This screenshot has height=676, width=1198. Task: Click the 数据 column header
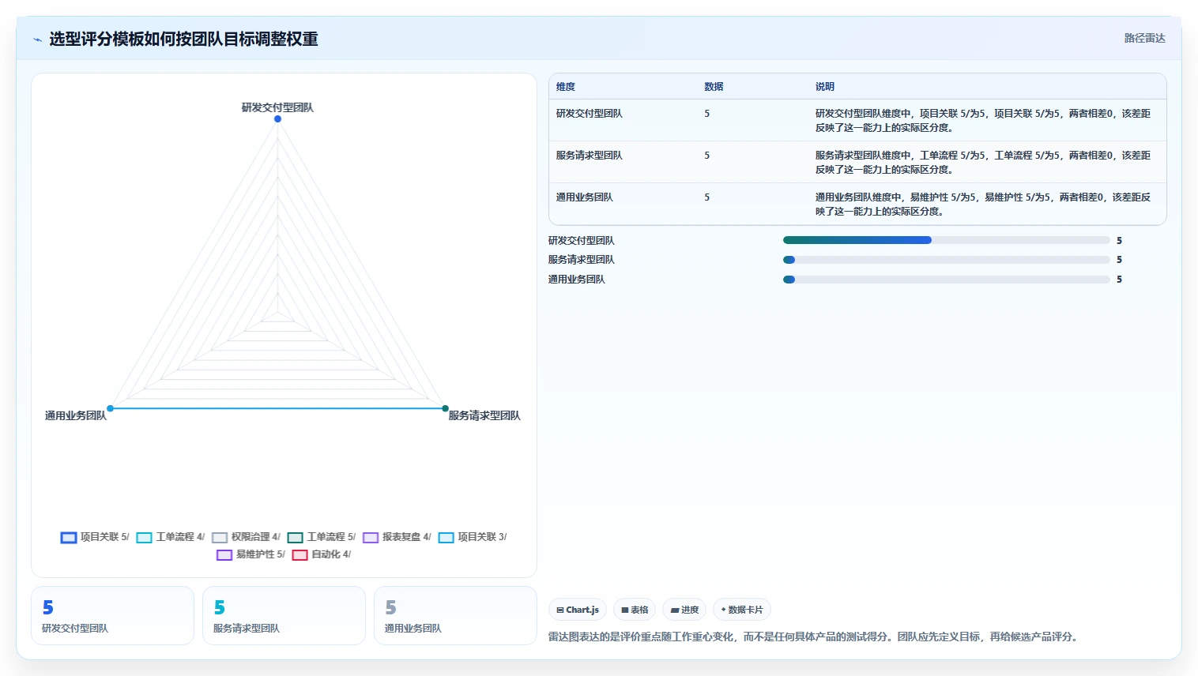click(x=714, y=87)
